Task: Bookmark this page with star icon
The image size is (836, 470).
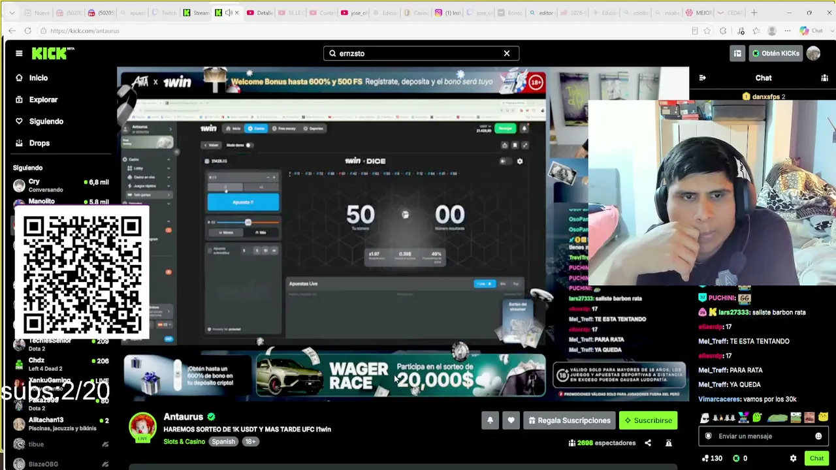Action: [x=707, y=31]
